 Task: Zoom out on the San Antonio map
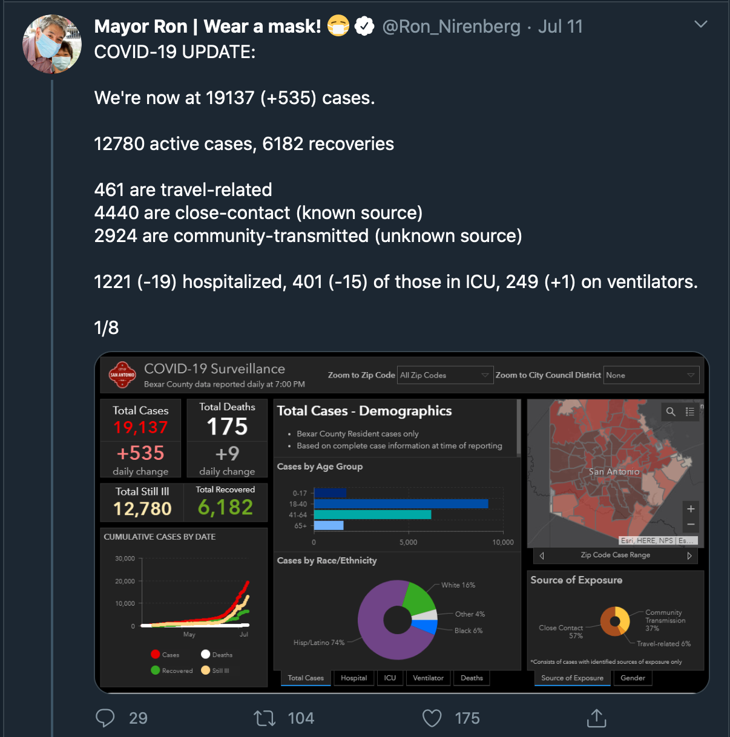[691, 525]
